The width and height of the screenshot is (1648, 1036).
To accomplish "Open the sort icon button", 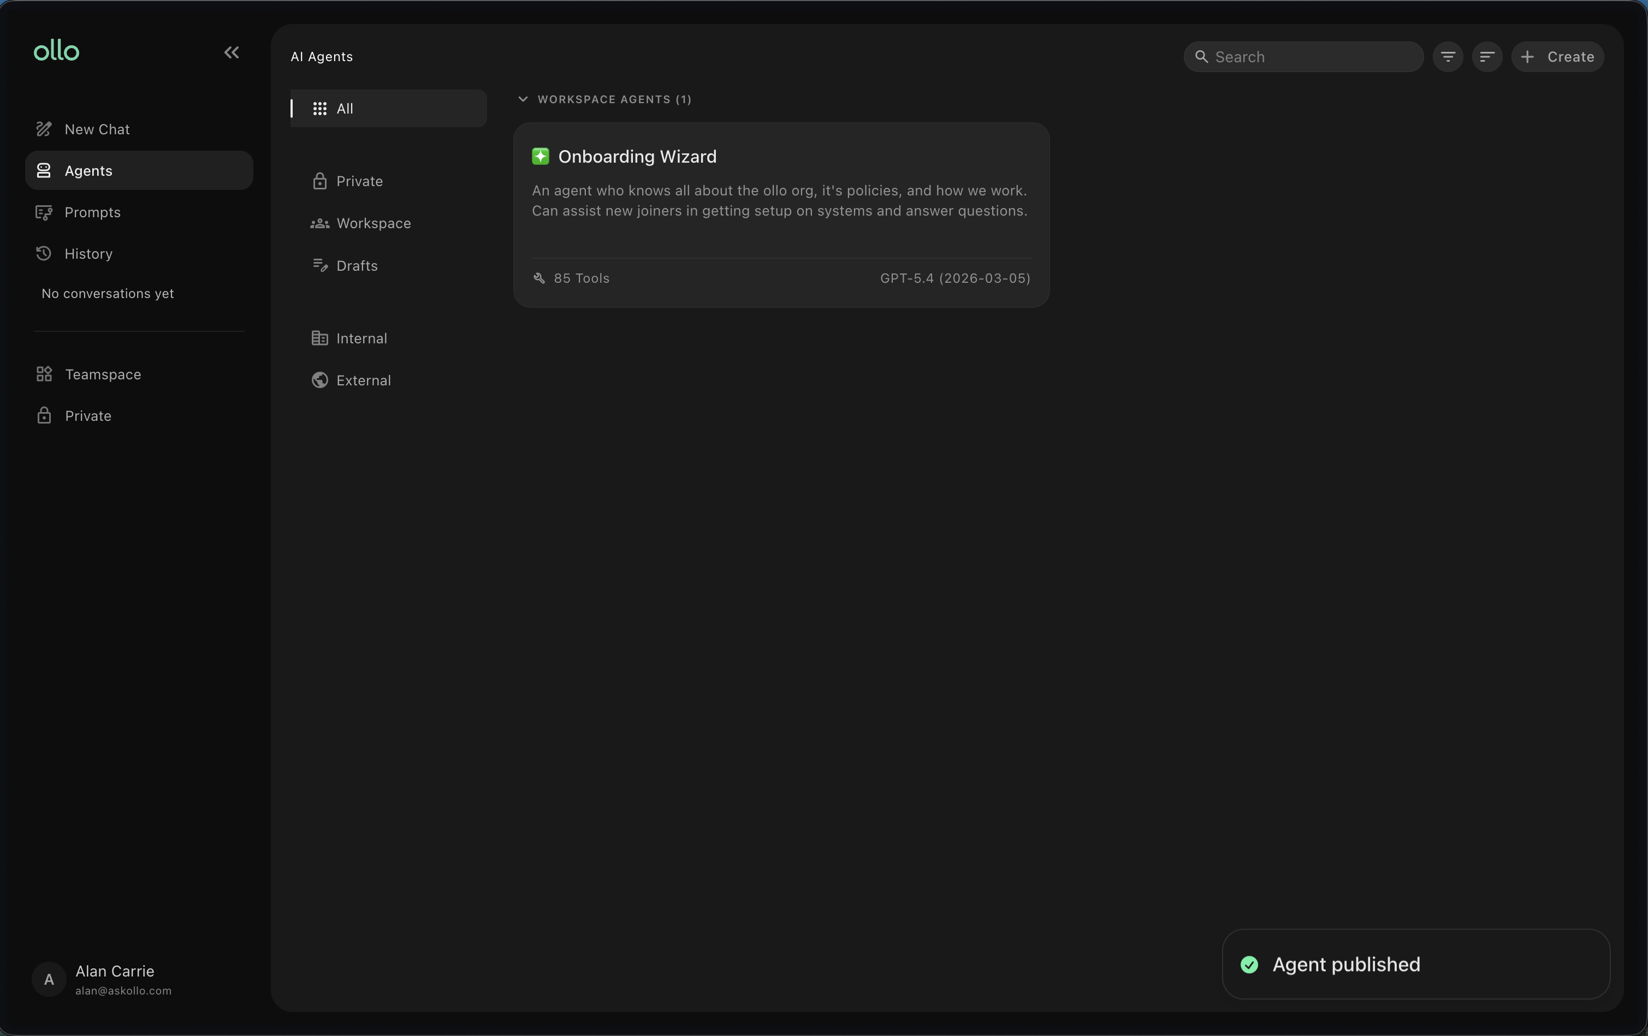I will (x=1486, y=57).
